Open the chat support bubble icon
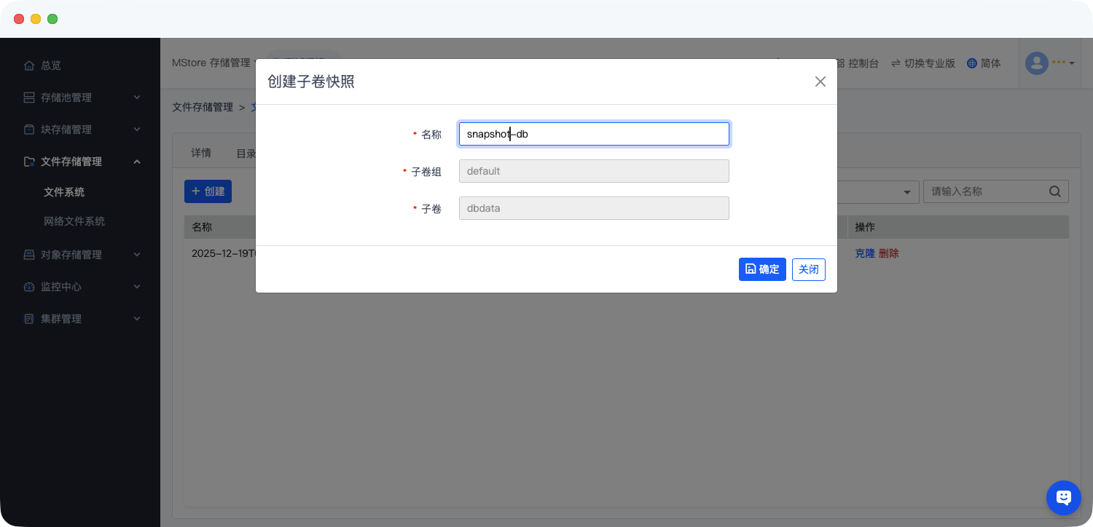The width and height of the screenshot is (1093, 527). pos(1064,498)
